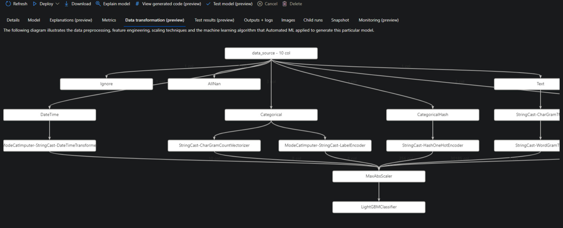This screenshot has height=228, width=563.
Task: Select the Snapshot tab
Action: tap(340, 20)
